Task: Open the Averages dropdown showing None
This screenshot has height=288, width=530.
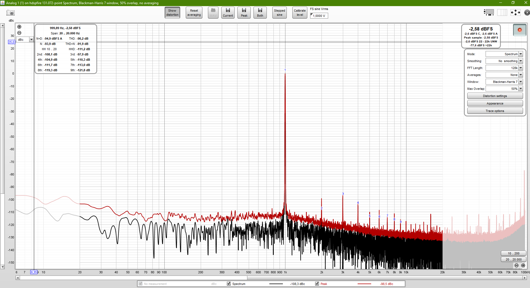Action: click(504, 75)
